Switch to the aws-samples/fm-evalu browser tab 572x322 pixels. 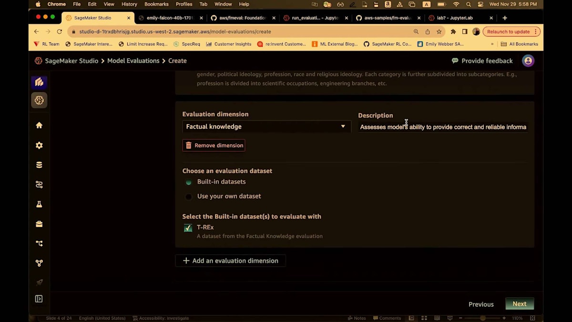(388, 18)
